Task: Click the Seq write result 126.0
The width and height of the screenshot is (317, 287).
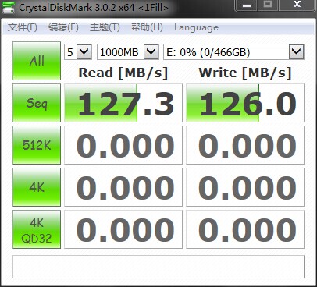Action: pyautogui.click(x=245, y=103)
